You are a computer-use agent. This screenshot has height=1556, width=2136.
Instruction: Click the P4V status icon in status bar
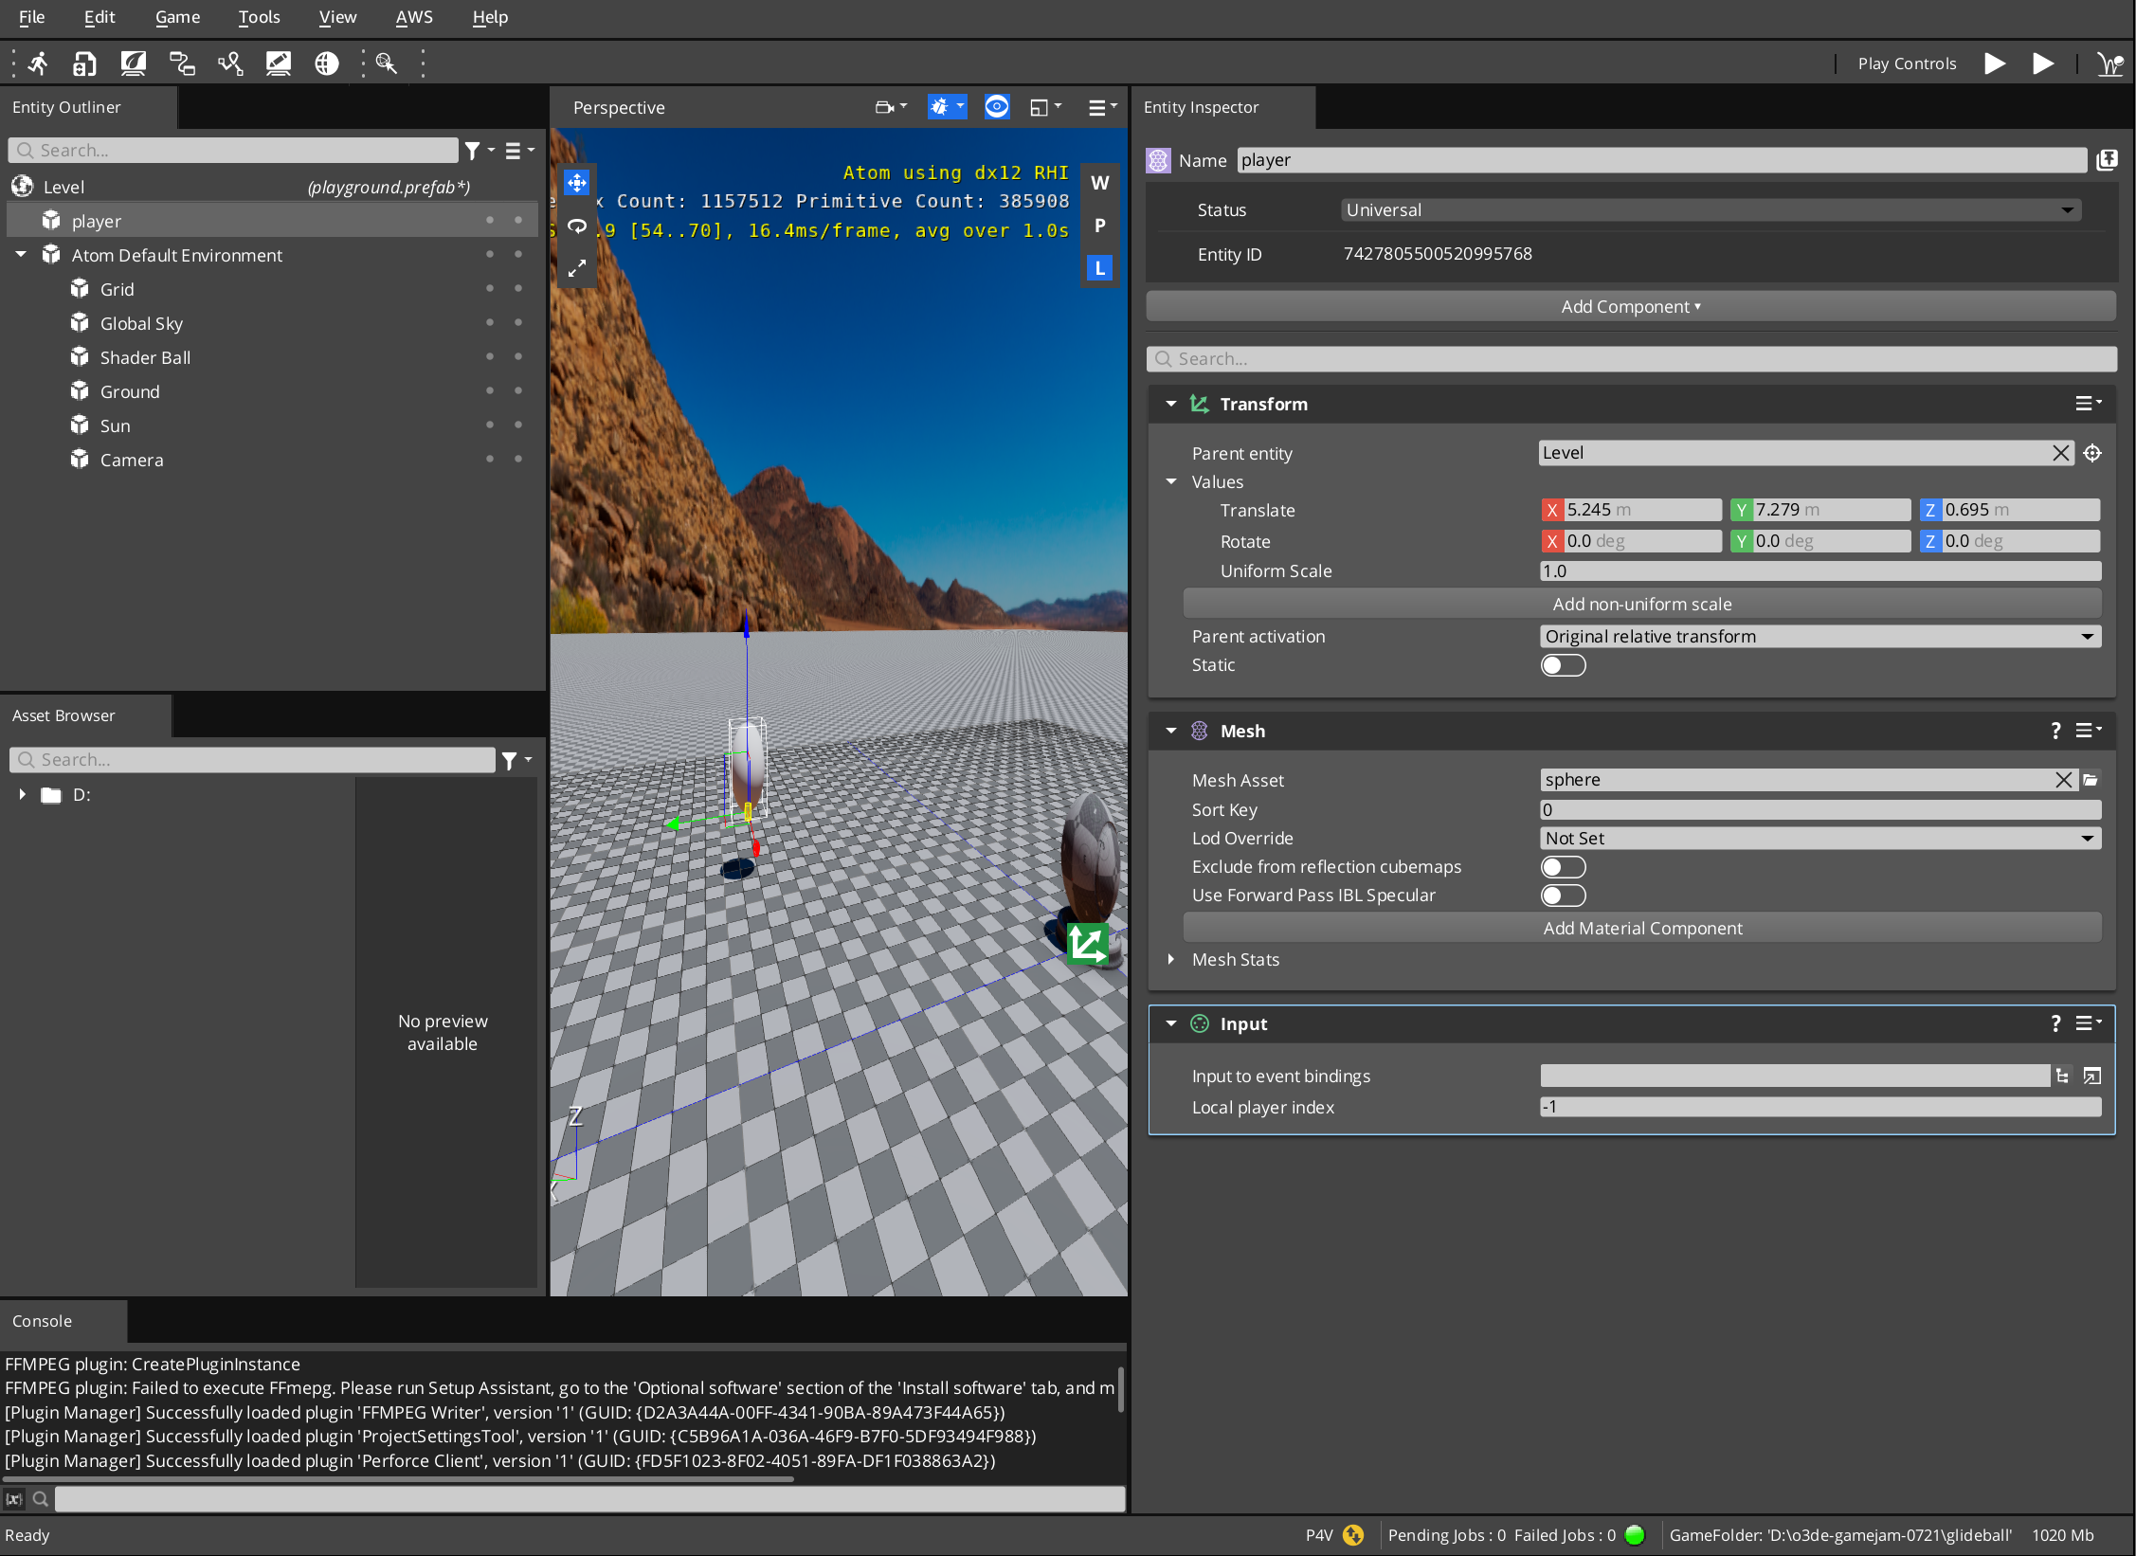(x=1353, y=1535)
